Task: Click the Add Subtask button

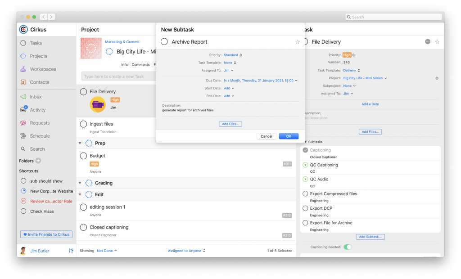Action: click(x=370, y=237)
